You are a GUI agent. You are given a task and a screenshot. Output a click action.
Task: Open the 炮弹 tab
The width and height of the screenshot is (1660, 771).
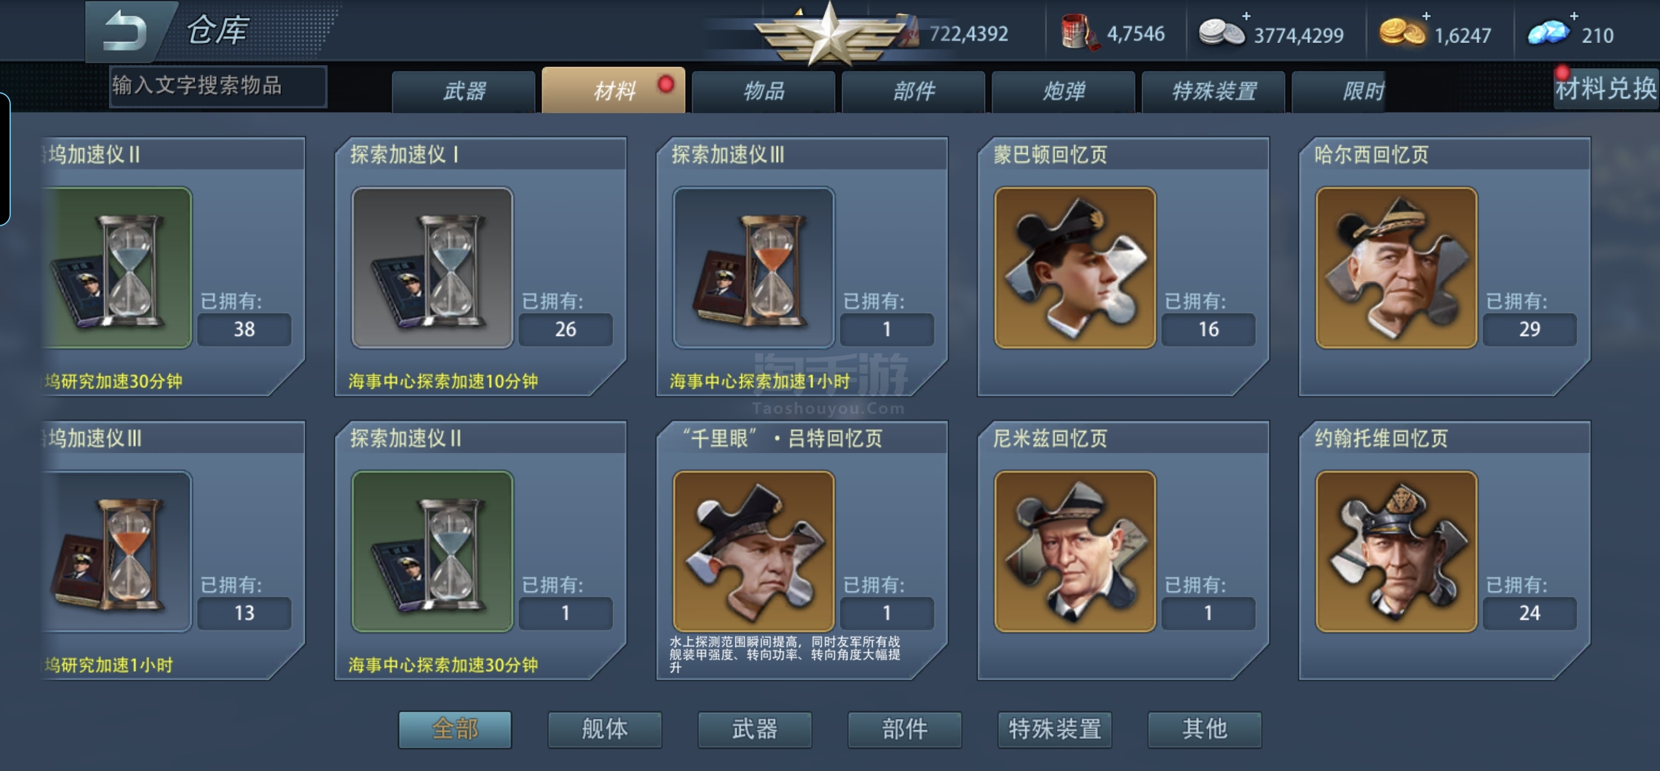pyautogui.click(x=1064, y=91)
